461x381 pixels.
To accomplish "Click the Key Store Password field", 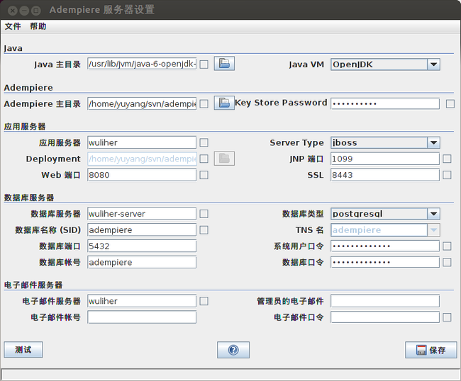I will tap(385, 103).
